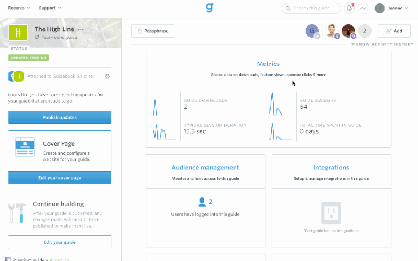Click the Passphrase button
The height and width of the screenshot is (261, 418).
(x=153, y=31)
